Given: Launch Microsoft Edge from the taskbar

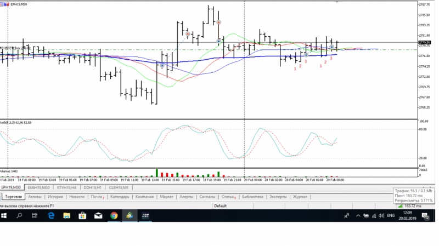Looking at the screenshot, I should pyautogui.click(x=51, y=215).
